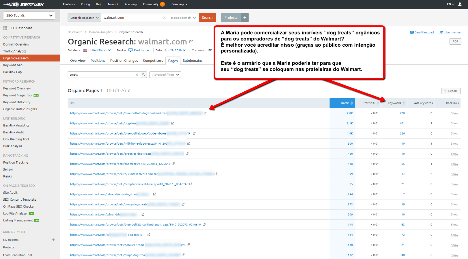
Task: Open cat-treats URL external link icon
Action: point(173,164)
